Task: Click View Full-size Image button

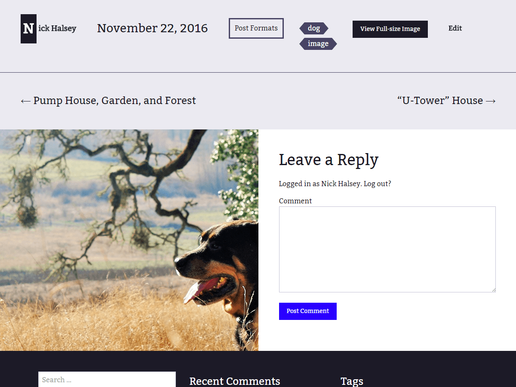Action: (390, 29)
